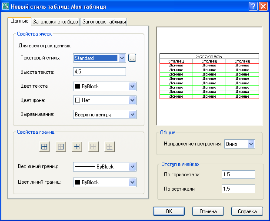
Task: Apply the All Borders icon button
Action: coord(44,147)
